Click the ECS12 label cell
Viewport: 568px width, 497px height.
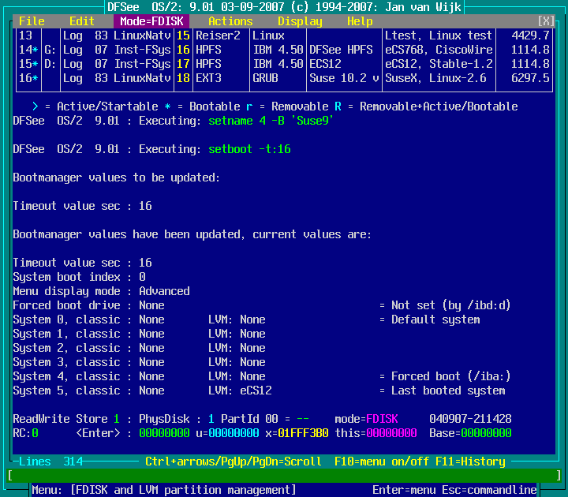point(325,64)
